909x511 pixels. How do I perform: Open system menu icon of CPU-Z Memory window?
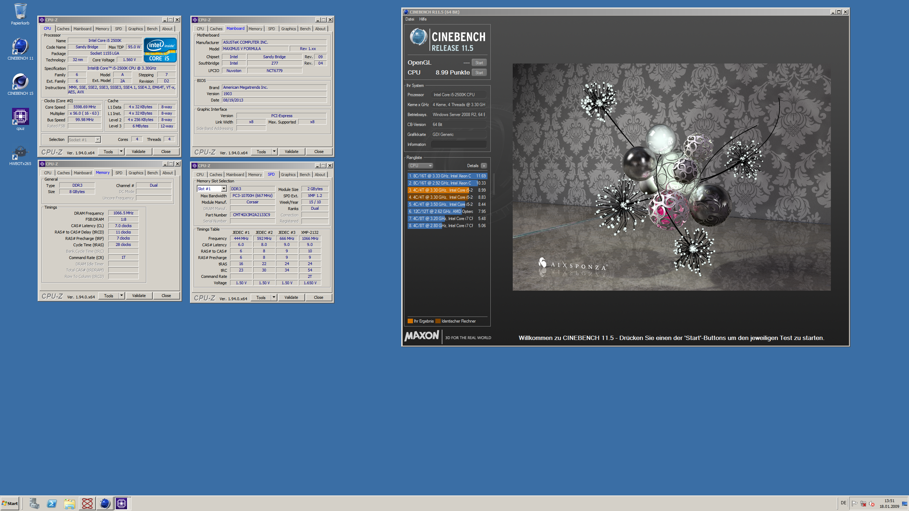pyautogui.click(x=42, y=164)
